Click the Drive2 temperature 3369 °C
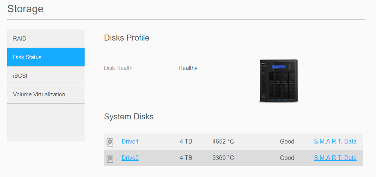 223,158
